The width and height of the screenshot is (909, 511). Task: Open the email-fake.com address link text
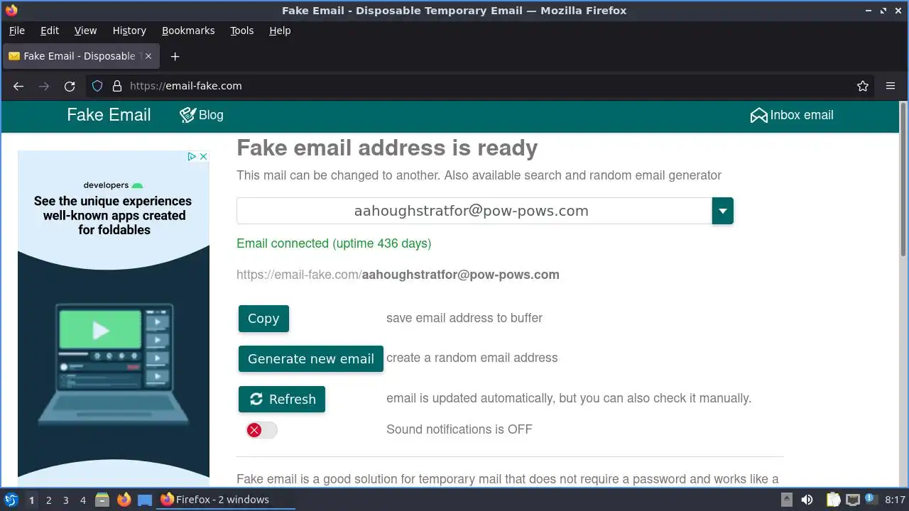click(x=398, y=275)
